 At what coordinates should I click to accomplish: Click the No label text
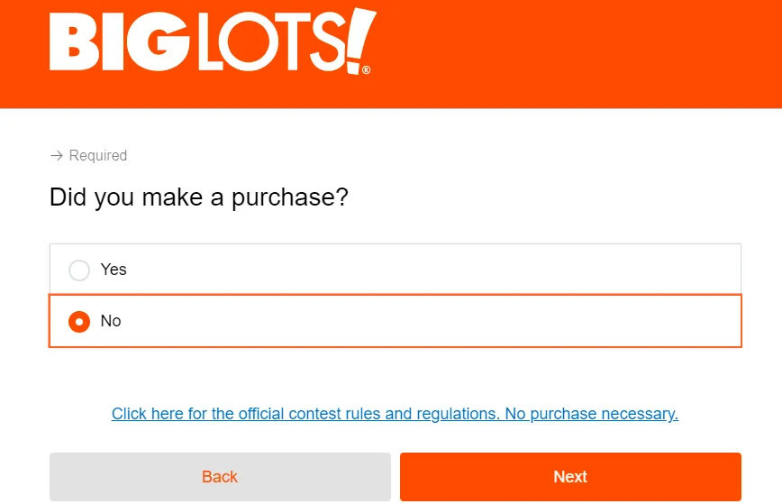111,321
